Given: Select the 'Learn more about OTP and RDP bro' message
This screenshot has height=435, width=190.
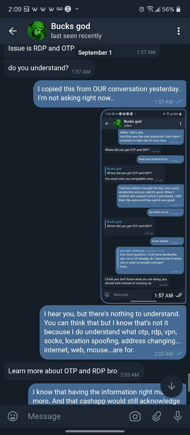Looking at the screenshot, I should [73, 371].
